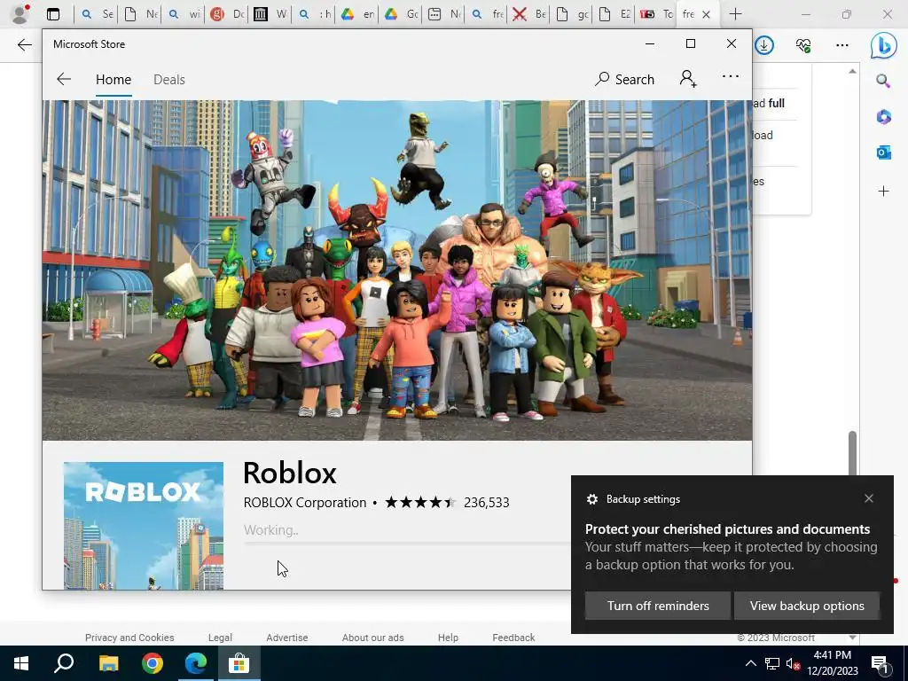Click Turn off reminders button

[658, 606]
